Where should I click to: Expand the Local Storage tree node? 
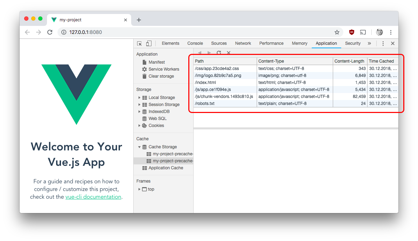click(x=139, y=98)
